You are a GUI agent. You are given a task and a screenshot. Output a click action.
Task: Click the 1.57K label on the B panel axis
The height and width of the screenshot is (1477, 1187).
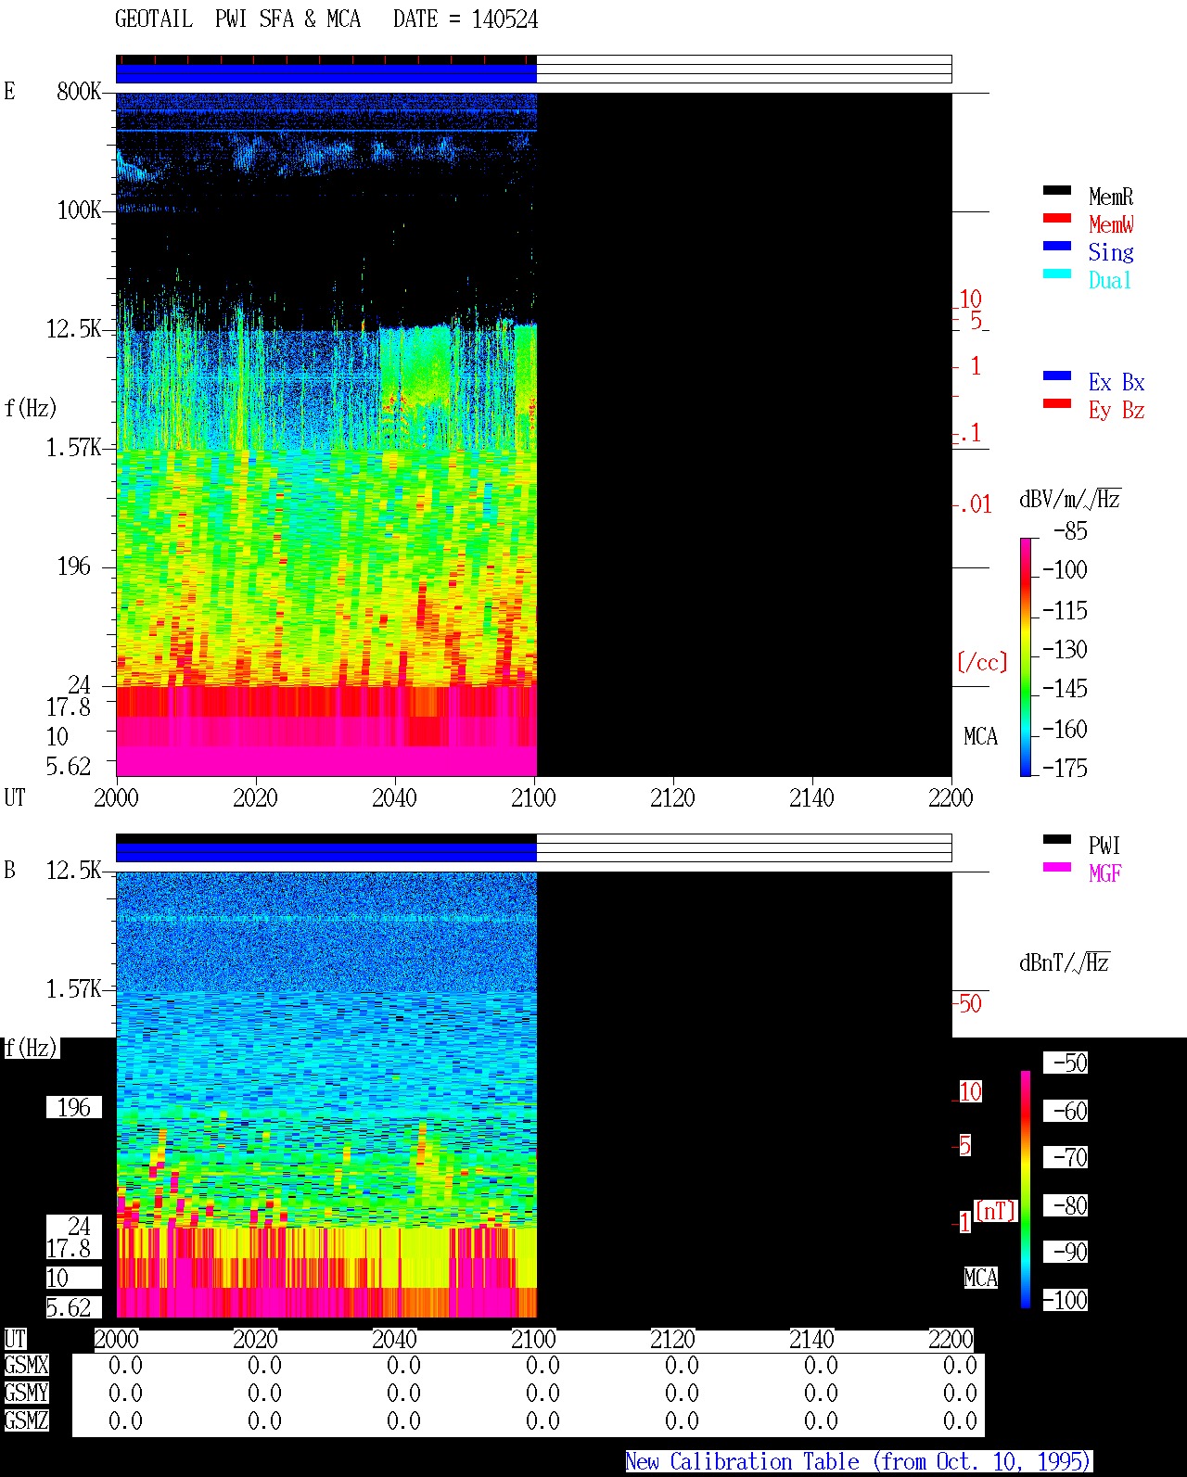pos(74,988)
